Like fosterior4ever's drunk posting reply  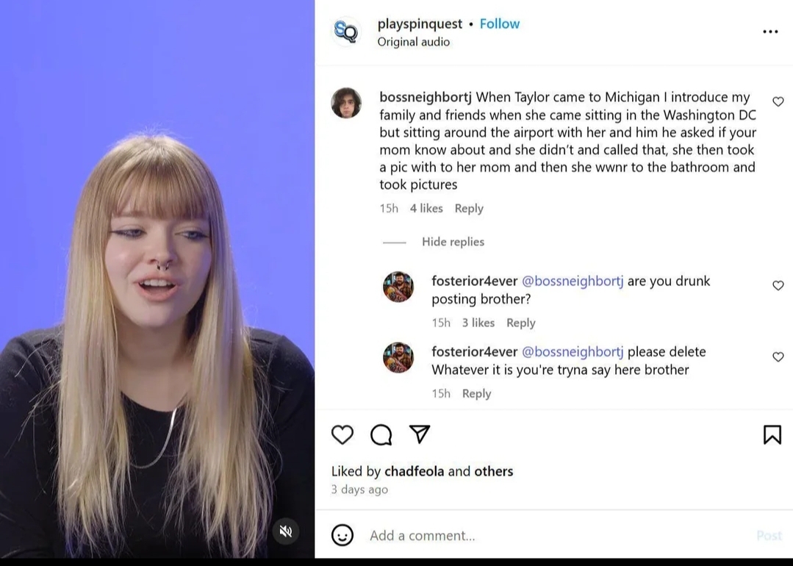coord(778,286)
